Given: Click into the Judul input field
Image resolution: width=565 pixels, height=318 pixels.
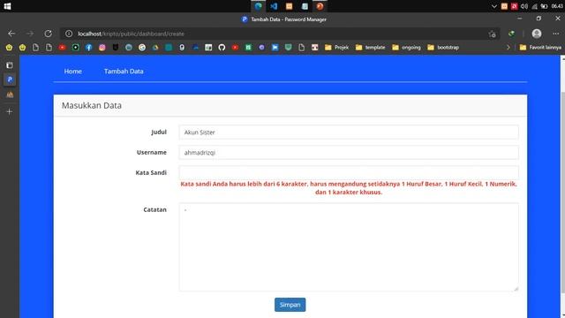Looking at the screenshot, I should point(349,132).
